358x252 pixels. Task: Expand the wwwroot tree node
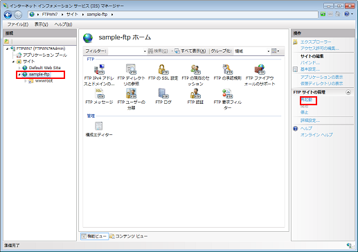(26, 81)
